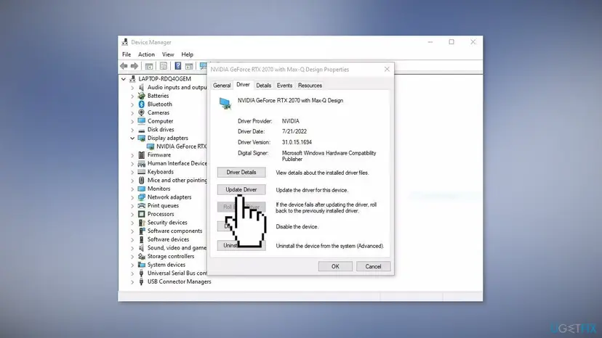
Task: Select the Display adapters category icon
Action: tap(141, 138)
